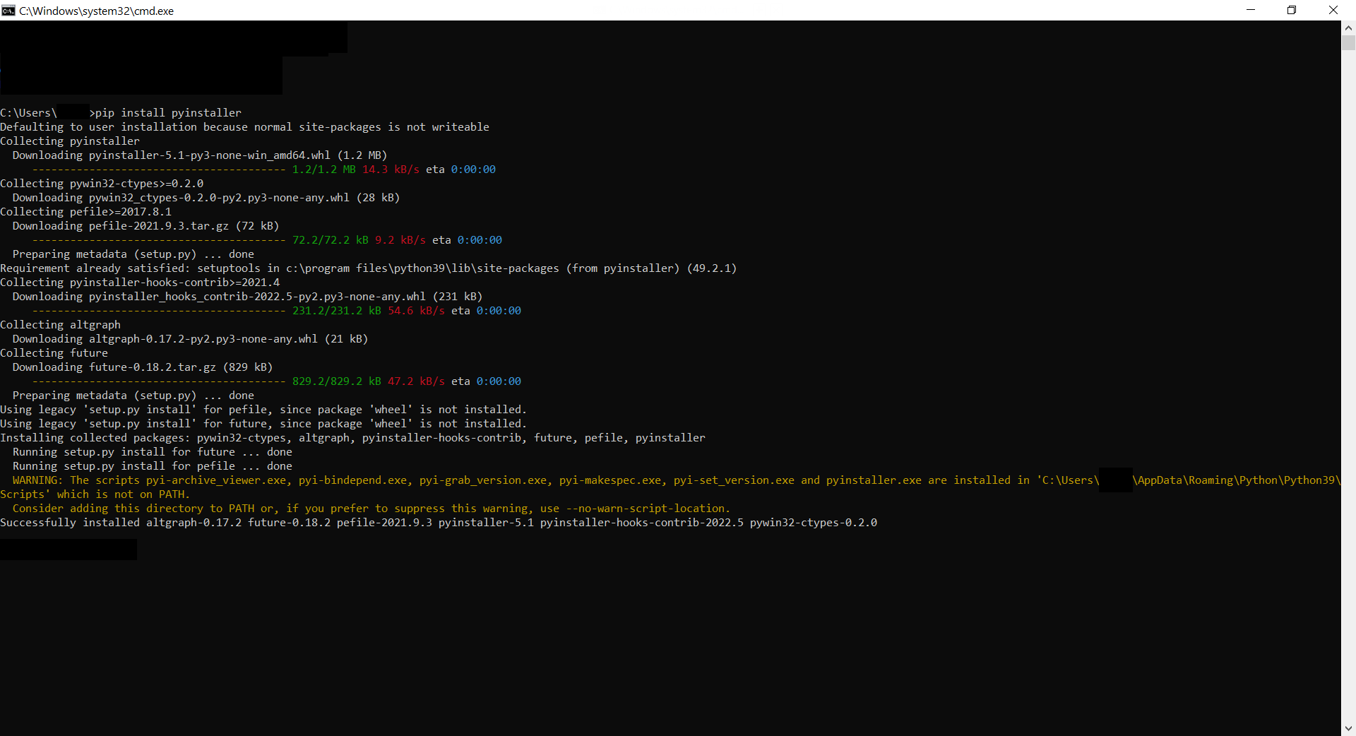Click the 'Collecting altgraph' line
This screenshot has width=1356, height=736.
[61, 325]
